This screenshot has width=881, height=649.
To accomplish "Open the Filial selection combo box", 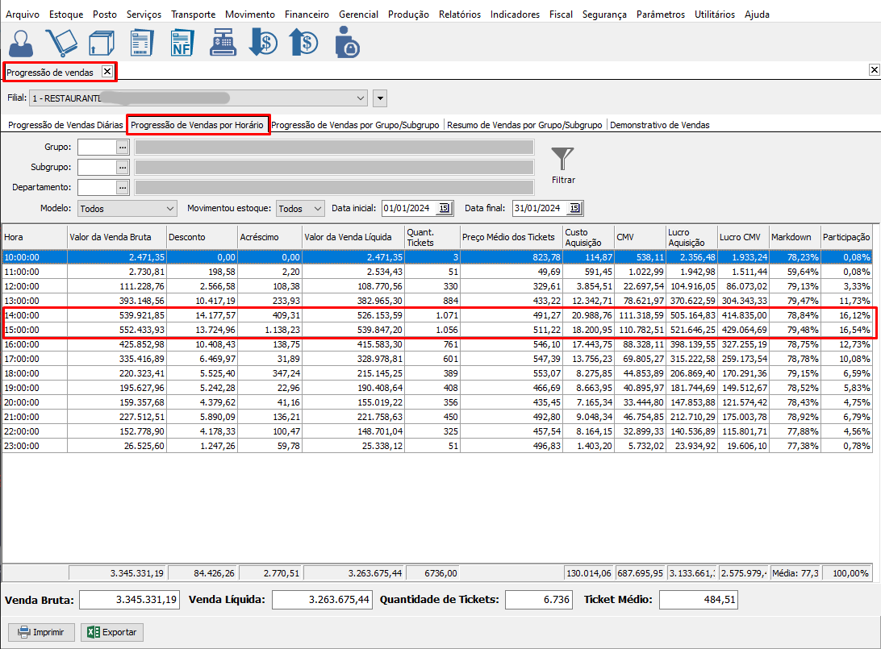I will 361,98.
